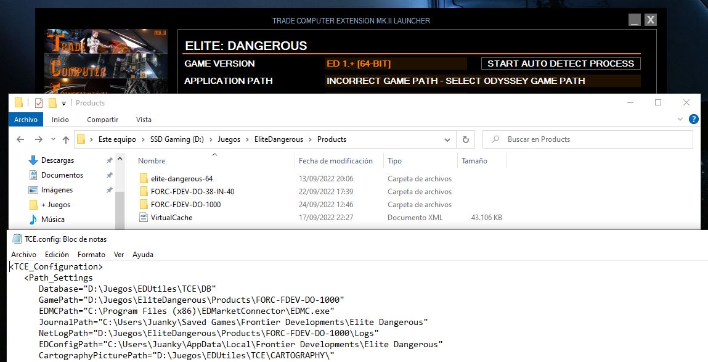Click the Database path line in config
The image size is (708, 362).
coord(128,289)
